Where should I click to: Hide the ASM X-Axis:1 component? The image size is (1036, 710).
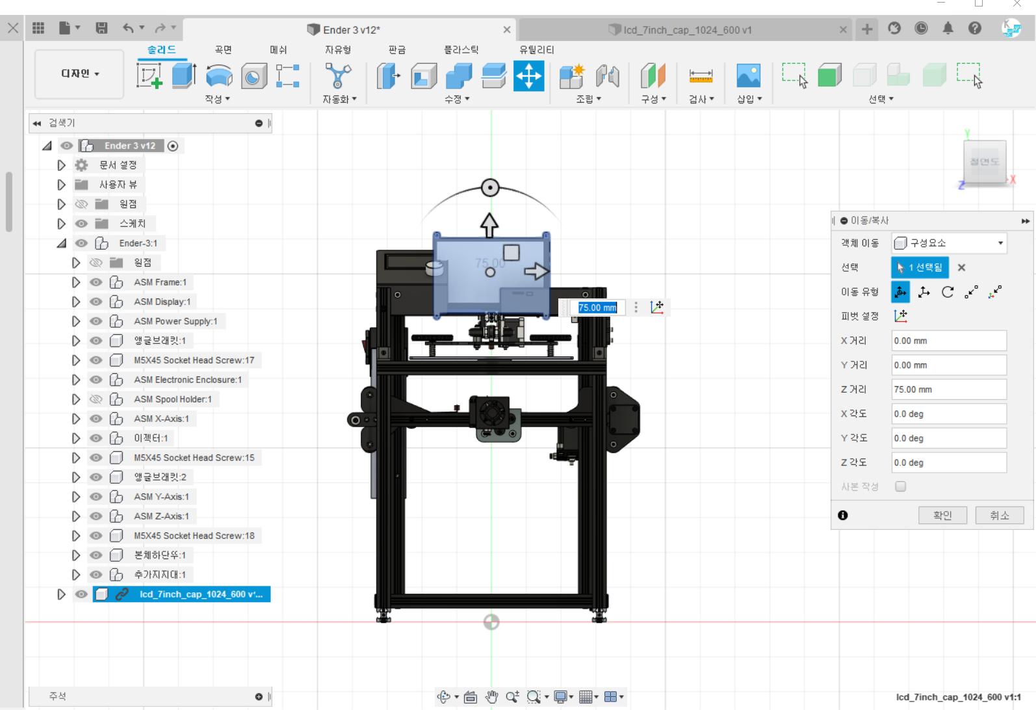[96, 419]
